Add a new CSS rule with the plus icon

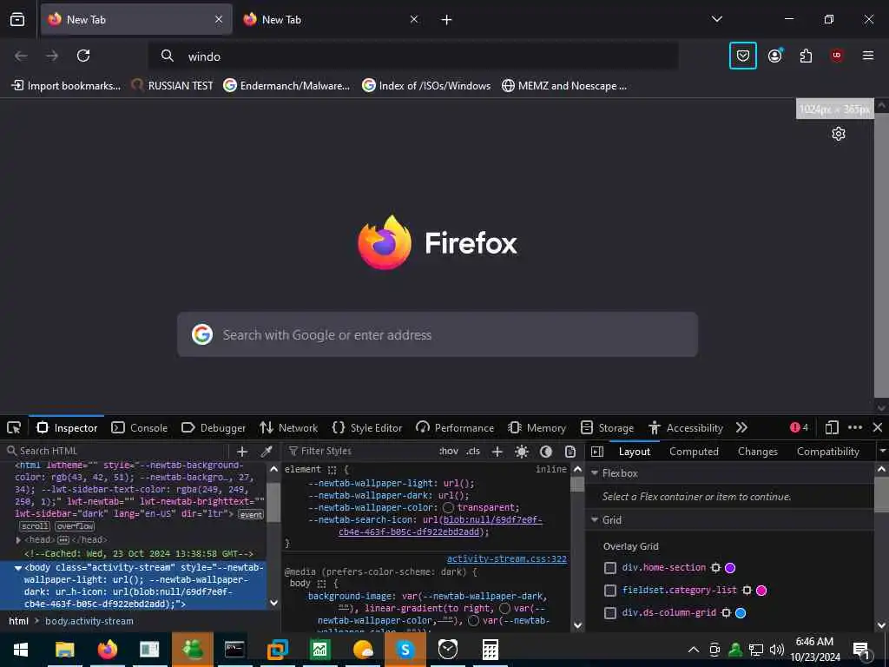[x=497, y=452]
